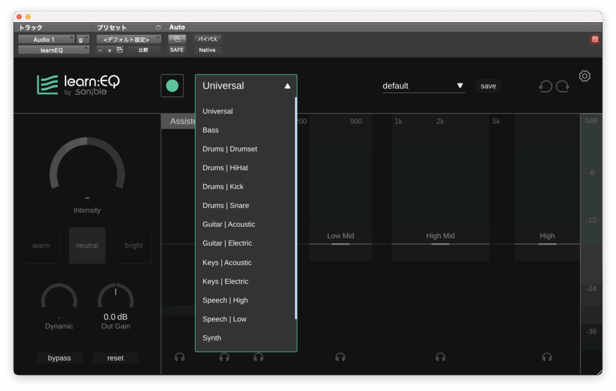Click the High Mid band handle
The width and height of the screenshot is (616, 391).
(440, 244)
